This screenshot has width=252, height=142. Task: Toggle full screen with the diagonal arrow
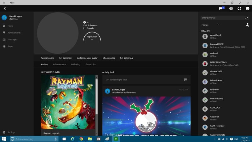pyautogui.click(x=240, y=3)
